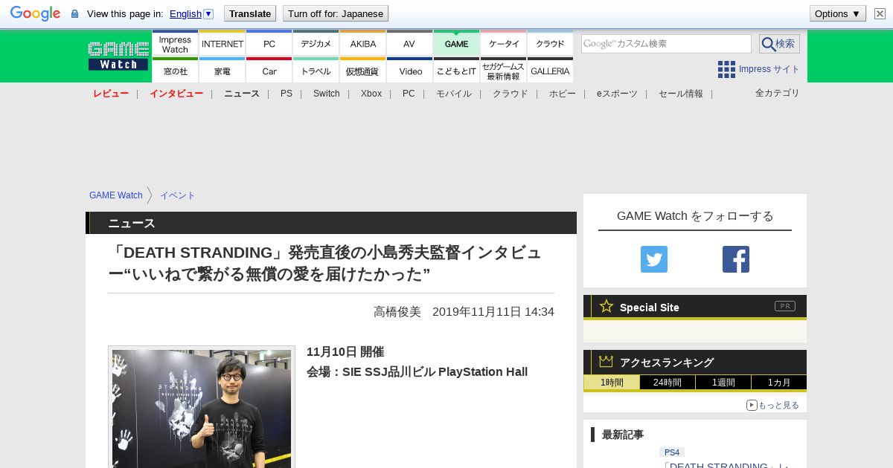Open the eスポーツ category
Screen dimensions: 893x468
pos(617,94)
